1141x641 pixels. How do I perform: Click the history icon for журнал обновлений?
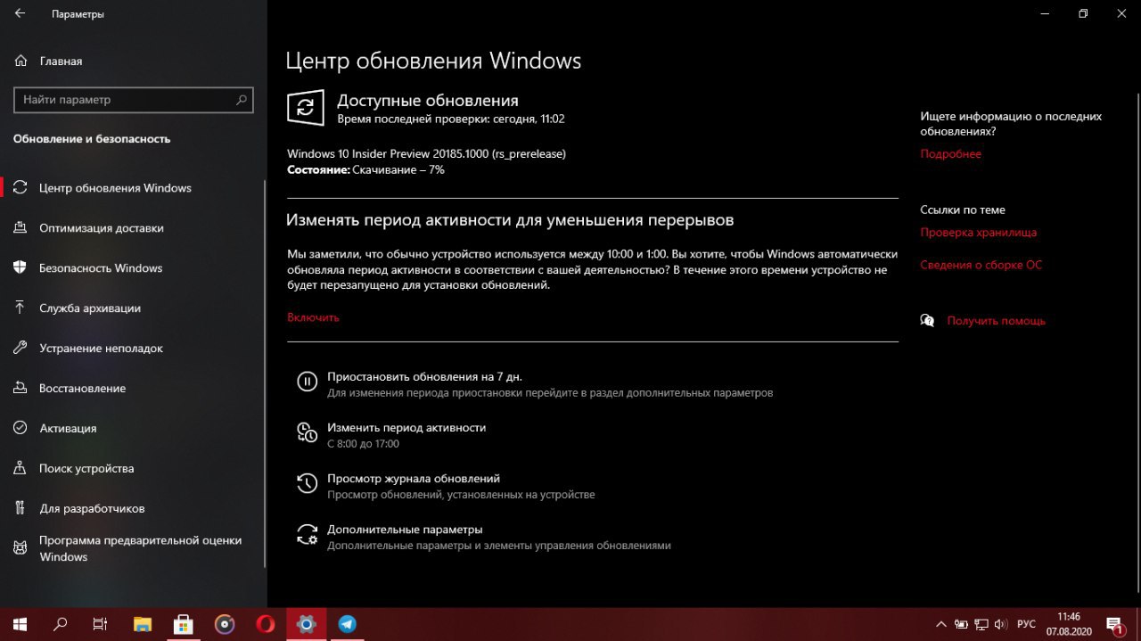click(x=307, y=483)
